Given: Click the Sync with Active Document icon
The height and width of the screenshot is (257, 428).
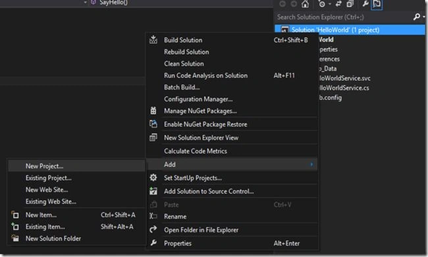Looking at the screenshot, I should point(338,4).
